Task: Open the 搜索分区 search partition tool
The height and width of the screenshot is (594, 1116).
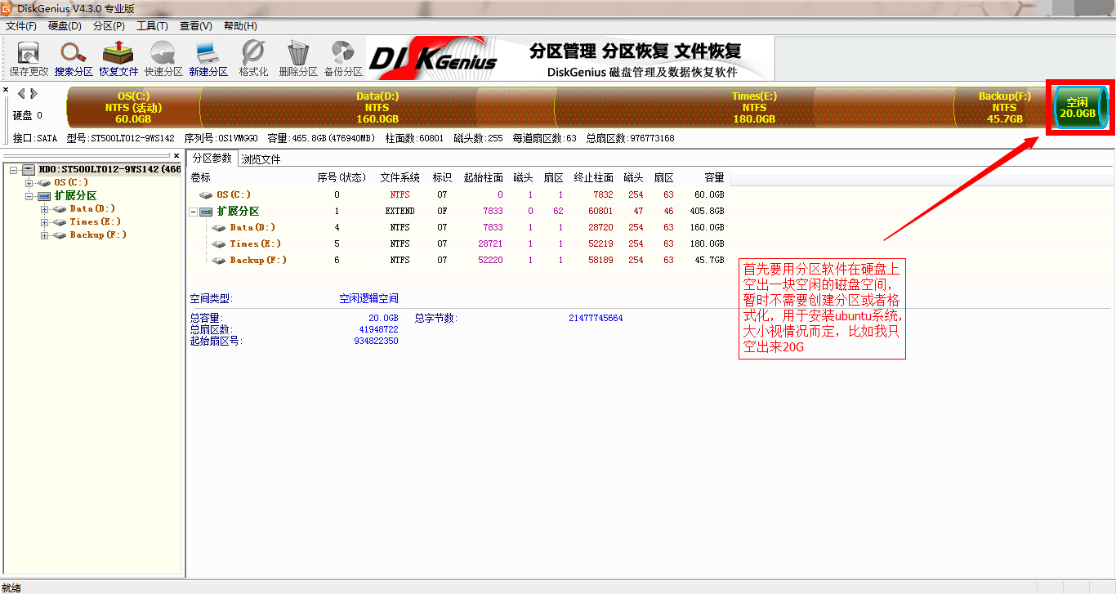Action: (x=74, y=59)
